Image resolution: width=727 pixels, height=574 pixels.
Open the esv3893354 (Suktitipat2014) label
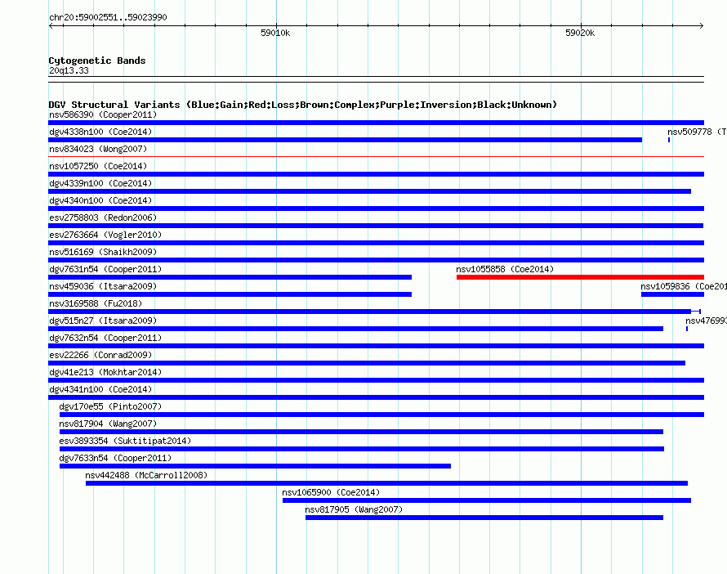pyautogui.click(x=125, y=441)
